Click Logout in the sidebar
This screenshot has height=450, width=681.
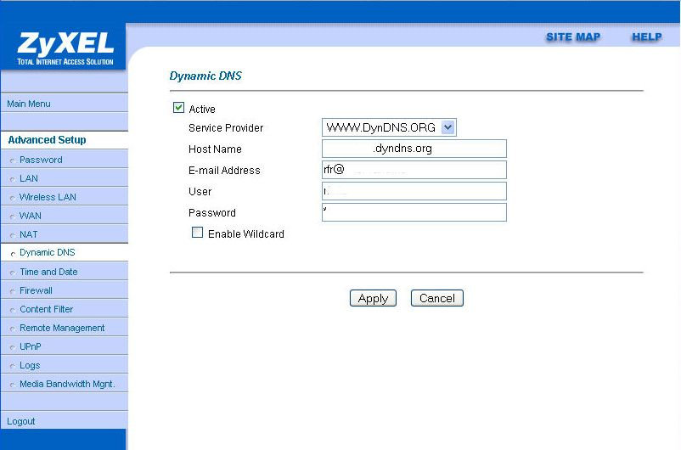coord(21,421)
